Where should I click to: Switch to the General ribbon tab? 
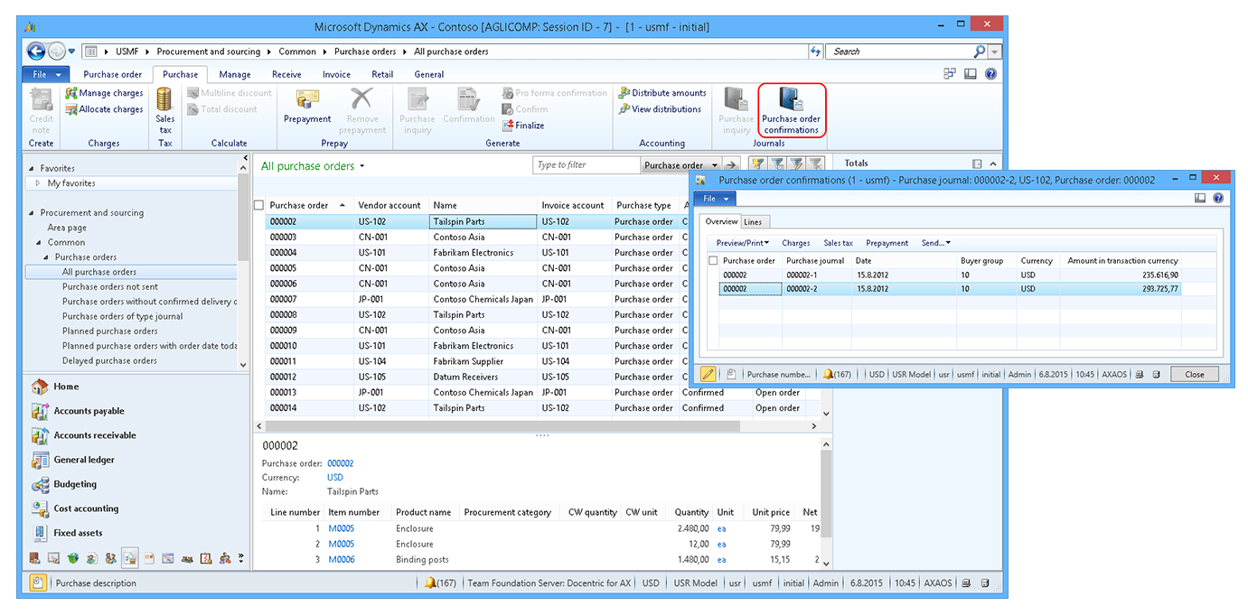429,74
